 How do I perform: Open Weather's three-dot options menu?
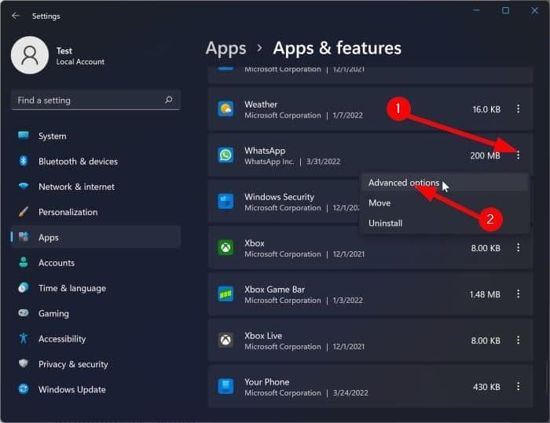518,108
